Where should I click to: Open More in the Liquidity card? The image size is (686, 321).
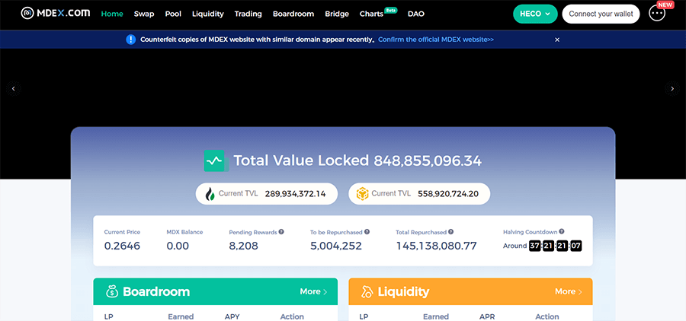(569, 292)
